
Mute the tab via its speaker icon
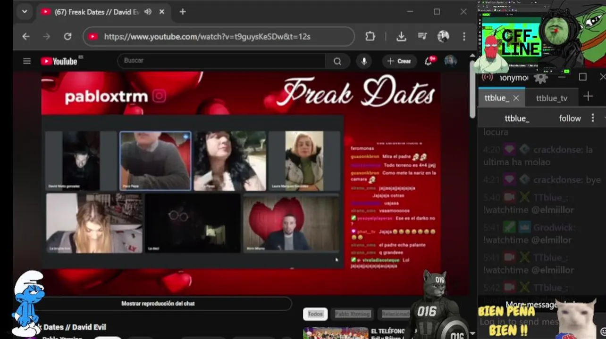pos(148,12)
